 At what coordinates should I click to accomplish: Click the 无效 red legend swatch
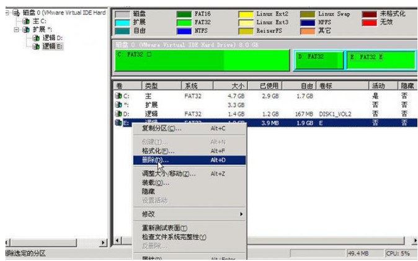pos(370,23)
